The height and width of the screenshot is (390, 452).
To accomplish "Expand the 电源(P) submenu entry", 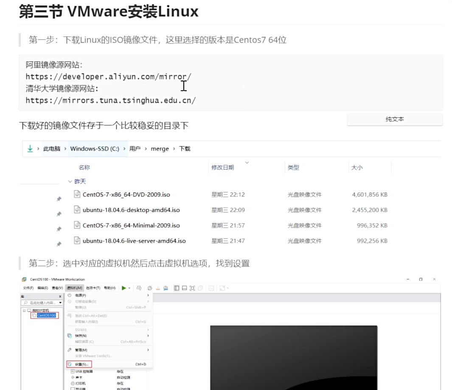I will click(109, 295).
